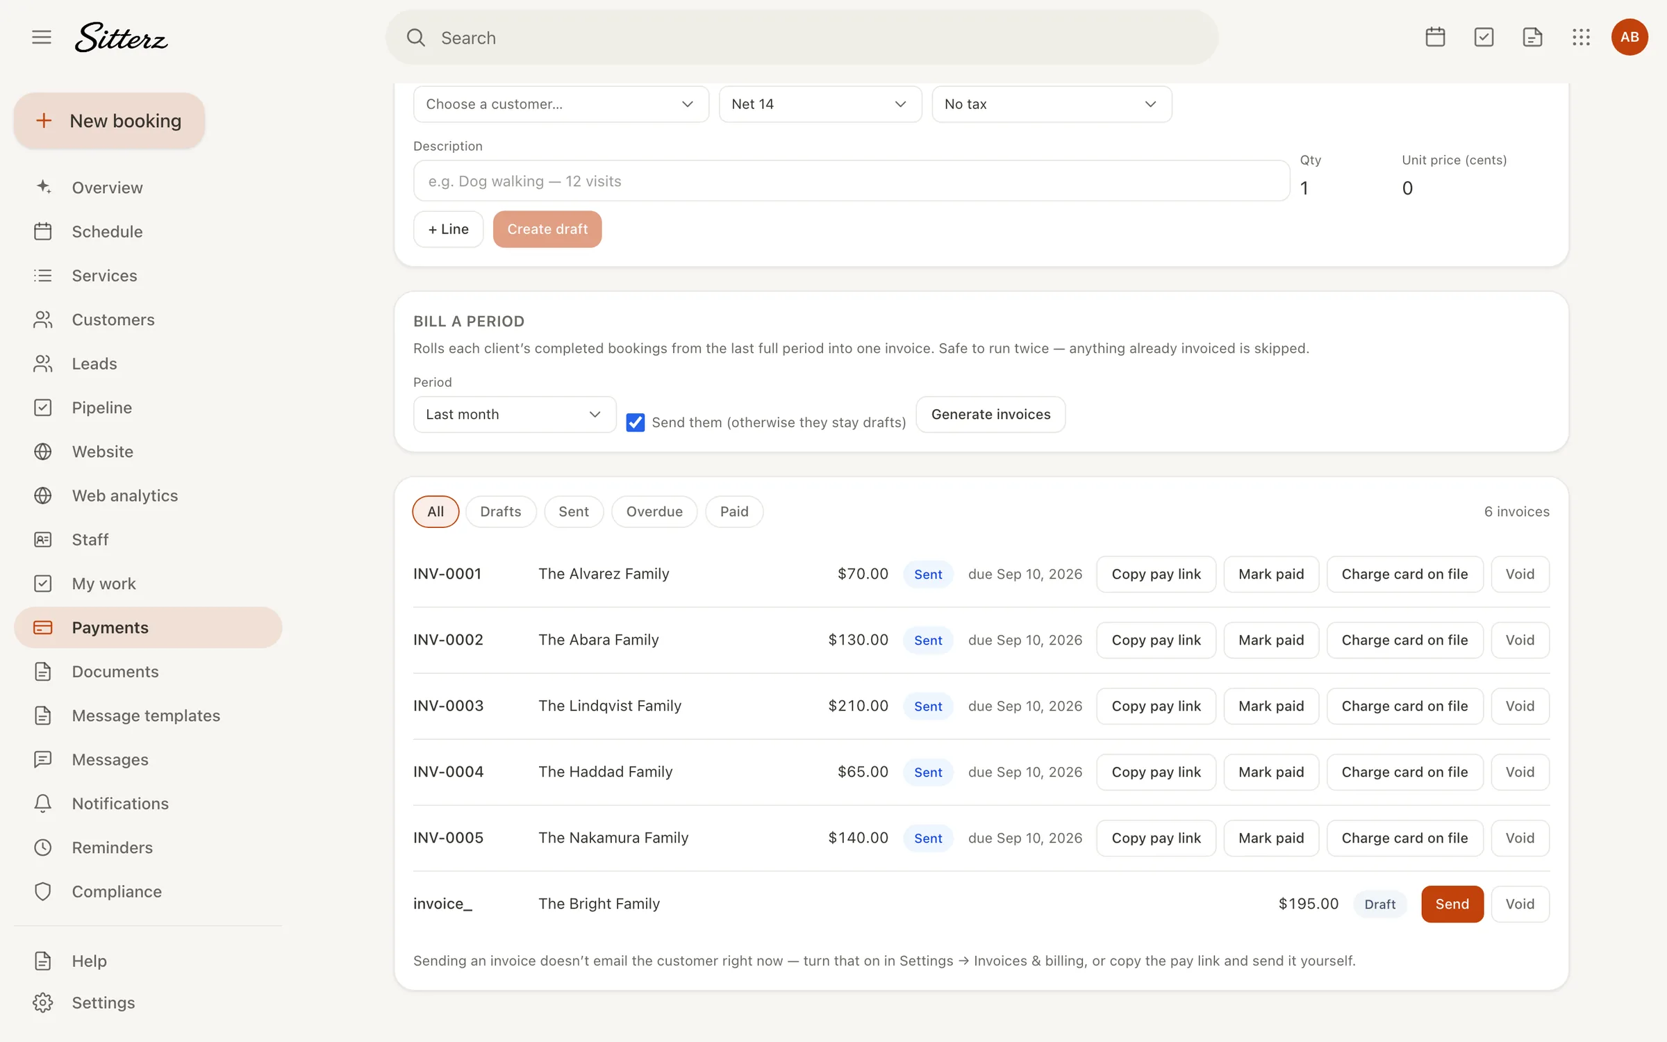
Task: Open the AB user avatar
Action: point(1629,37)
